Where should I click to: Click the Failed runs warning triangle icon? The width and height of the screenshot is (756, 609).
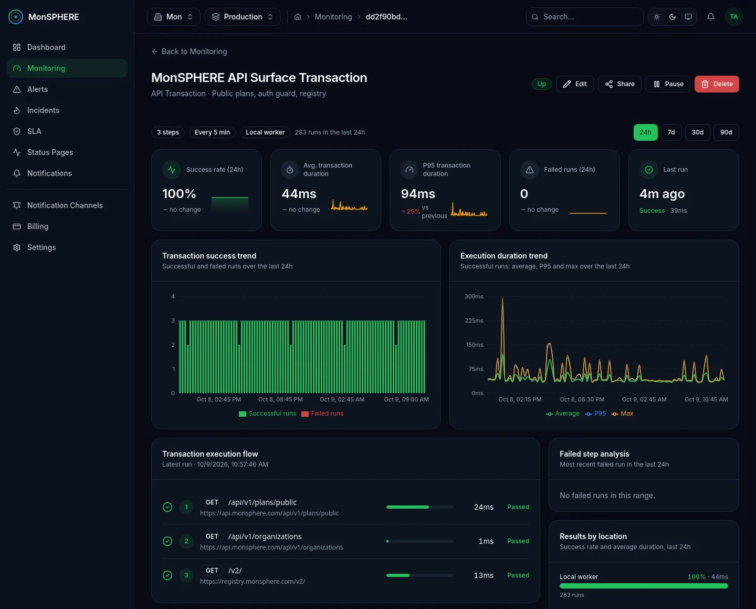click(x=529, y=170)
